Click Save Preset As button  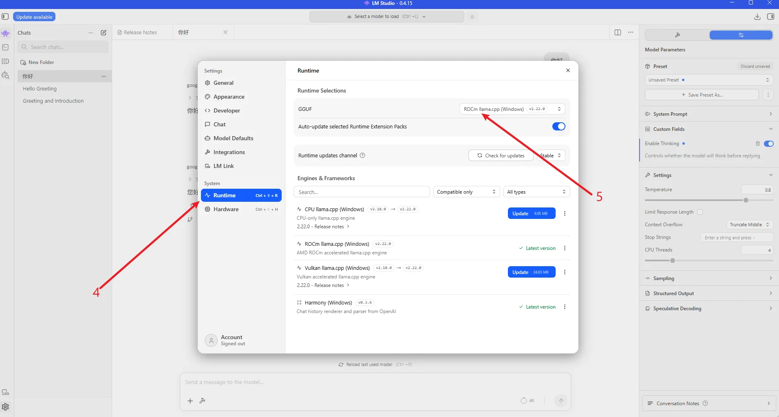[x=702, y=95]
